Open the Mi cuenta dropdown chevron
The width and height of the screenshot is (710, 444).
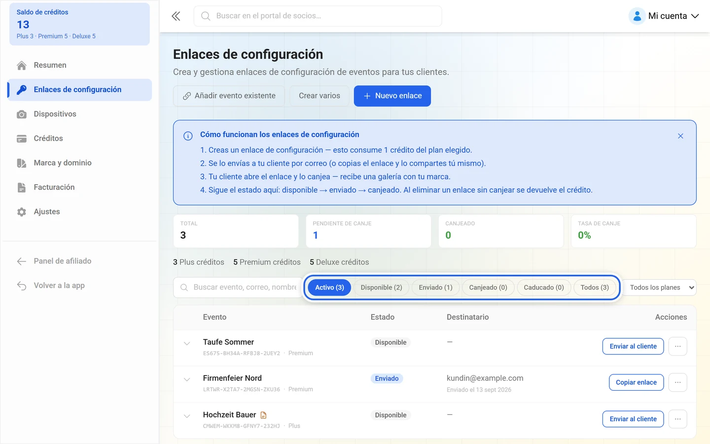695,16
